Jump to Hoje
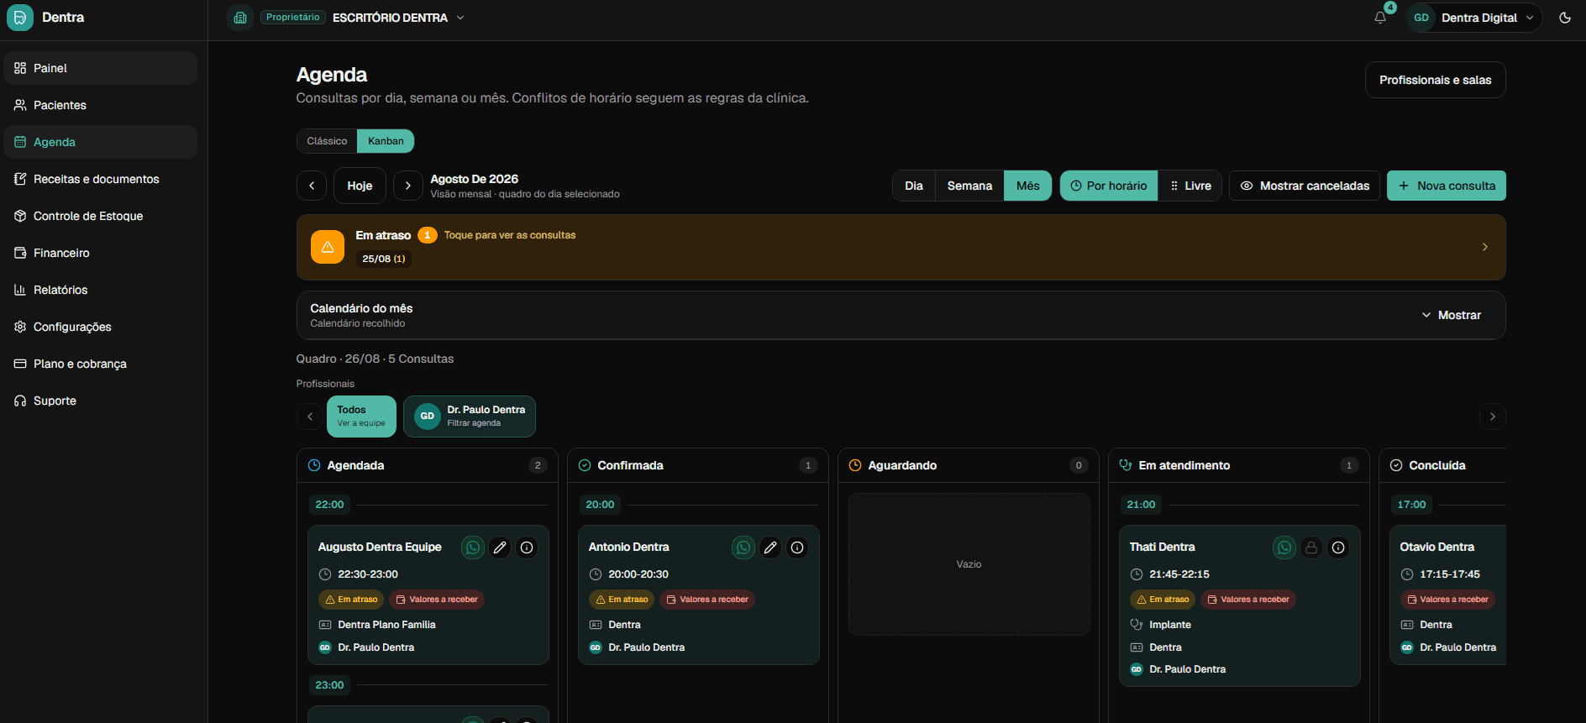Image resolution: width=1586 pixels, height=723 pixels. click(360, 186)
